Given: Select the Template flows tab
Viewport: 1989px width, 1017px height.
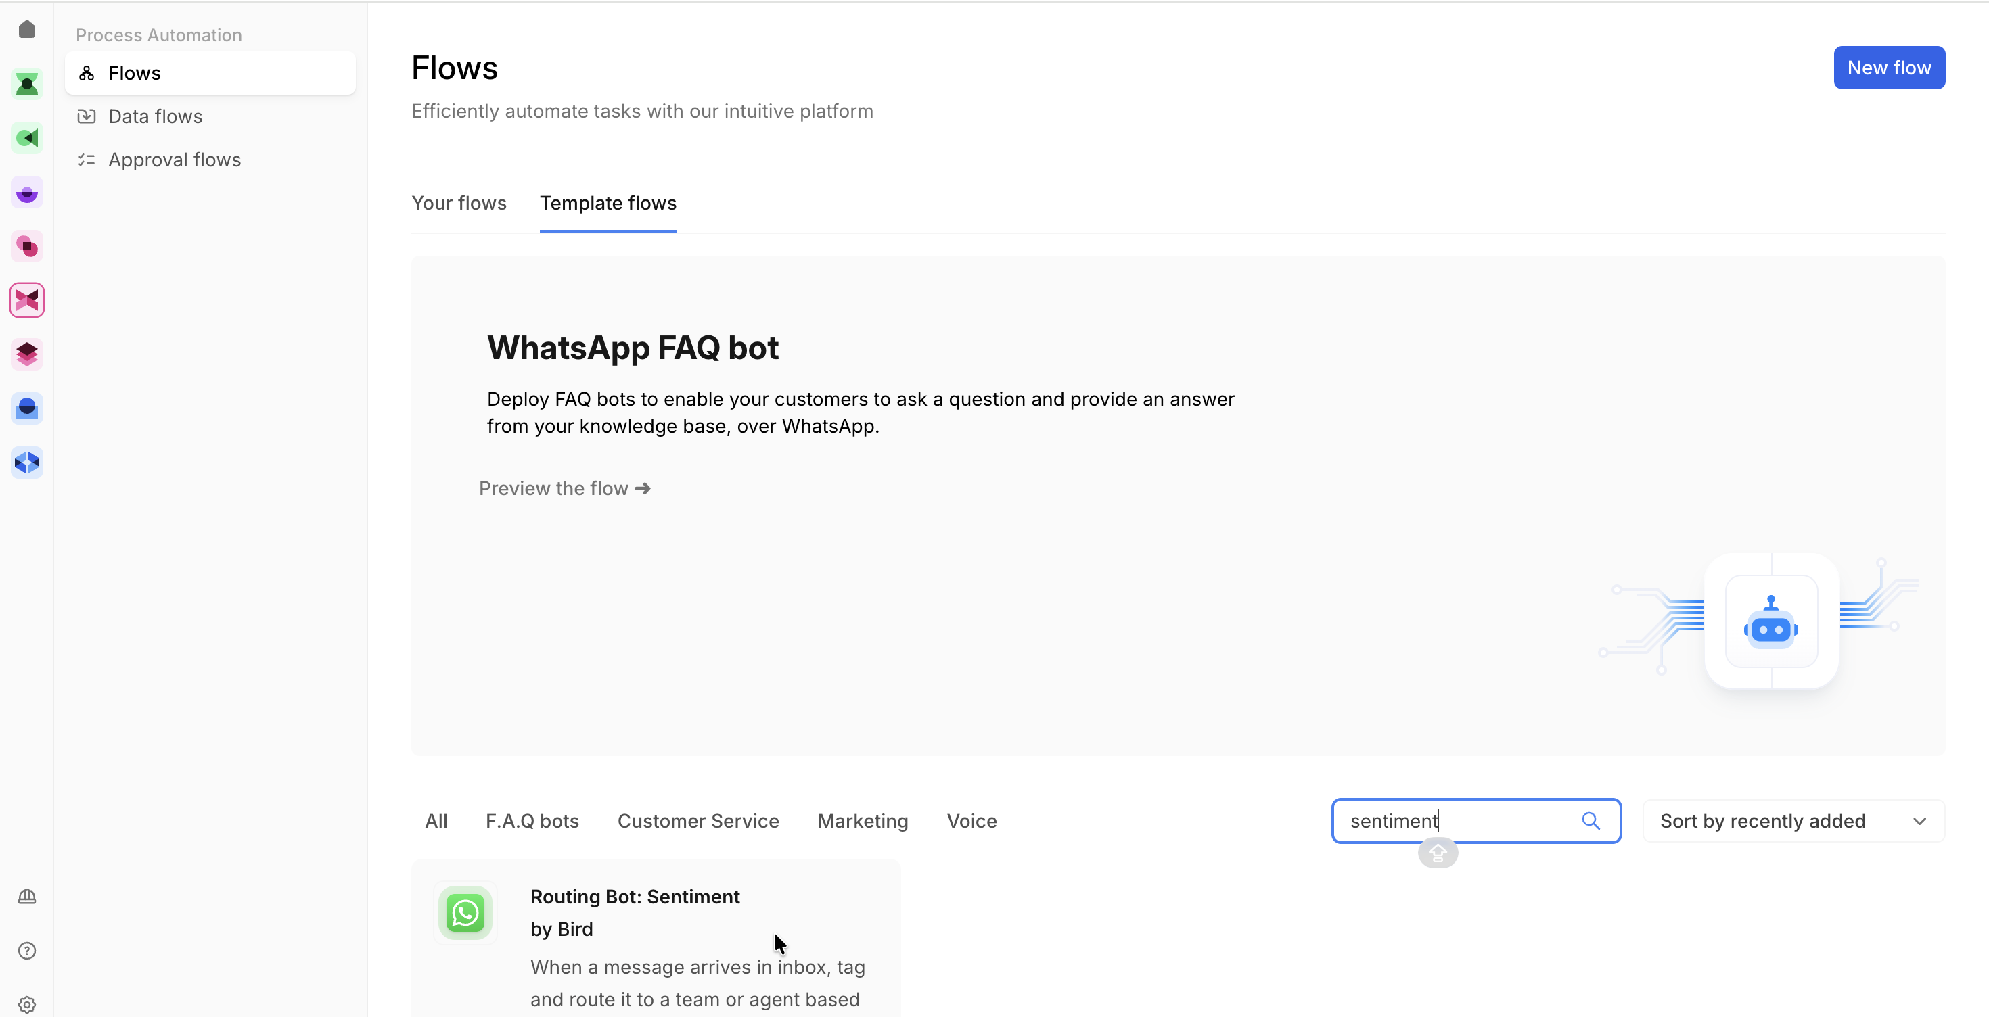Looking at the screenshot, I should 608,203.
